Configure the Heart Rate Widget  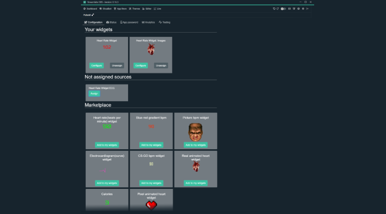[x=96, y=65]
